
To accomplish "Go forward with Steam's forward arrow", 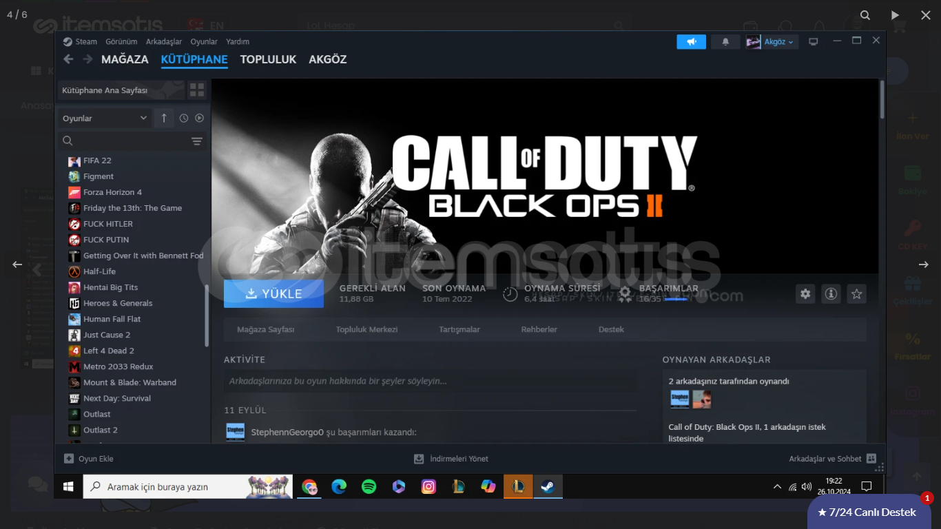I will click(x=87, y=59).
